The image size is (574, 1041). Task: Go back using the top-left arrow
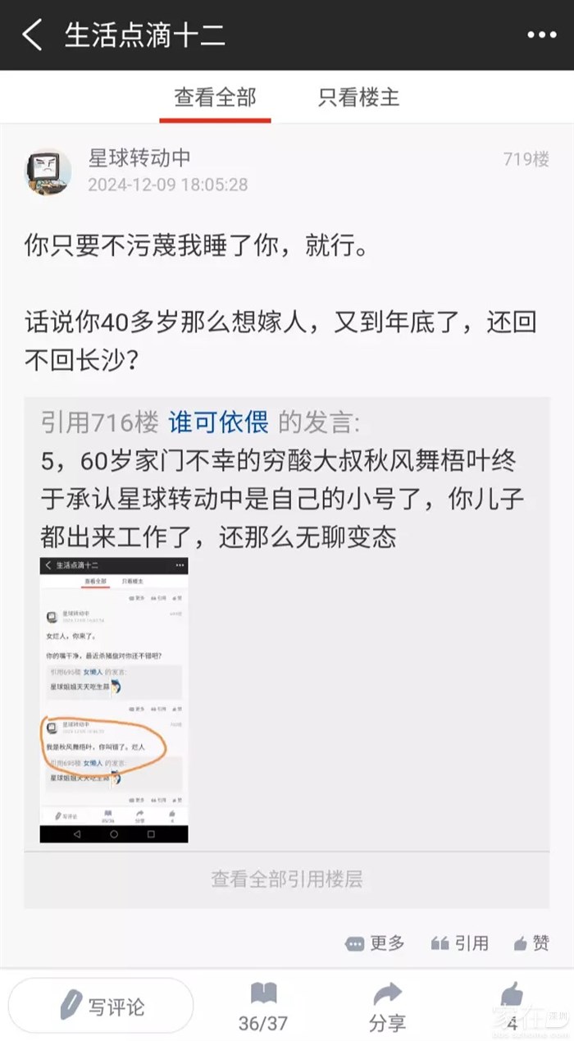[x=32, y=35]
